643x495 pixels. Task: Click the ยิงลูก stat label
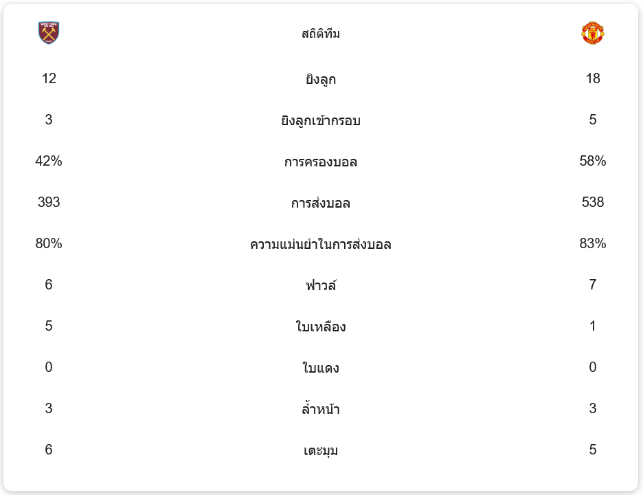click(x=321, y=79)
